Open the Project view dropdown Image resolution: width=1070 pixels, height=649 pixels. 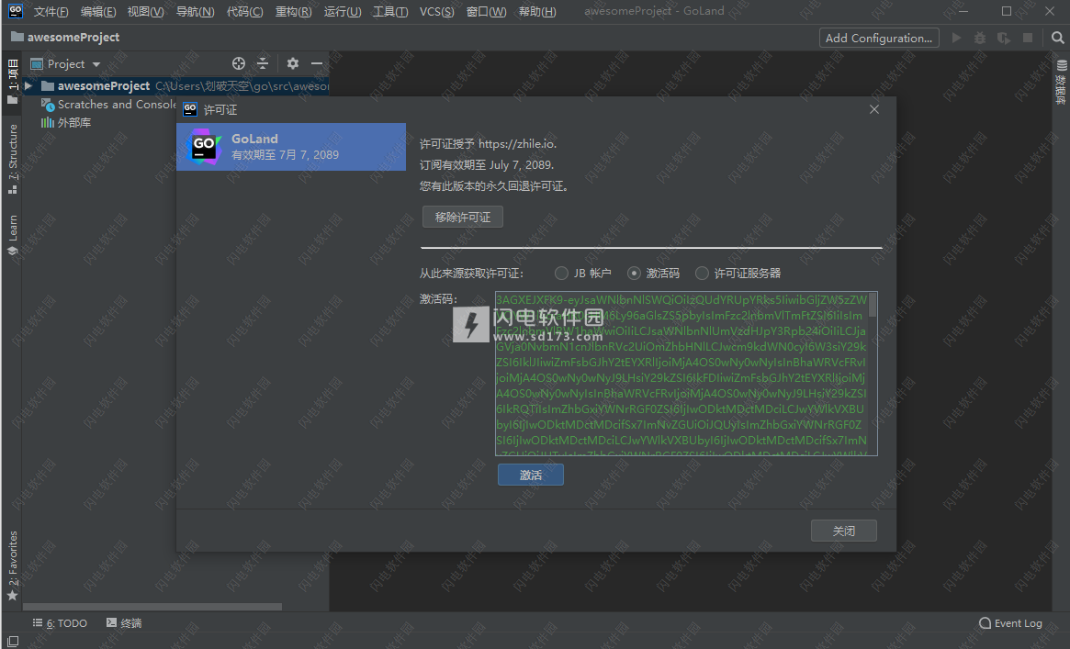tap(65, 63)
